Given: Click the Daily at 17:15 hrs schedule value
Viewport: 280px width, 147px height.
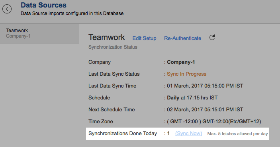Looking at the screenshot, I should point(192,97).
